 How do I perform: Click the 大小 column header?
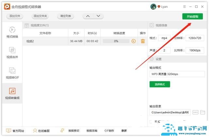pos(76,33)
